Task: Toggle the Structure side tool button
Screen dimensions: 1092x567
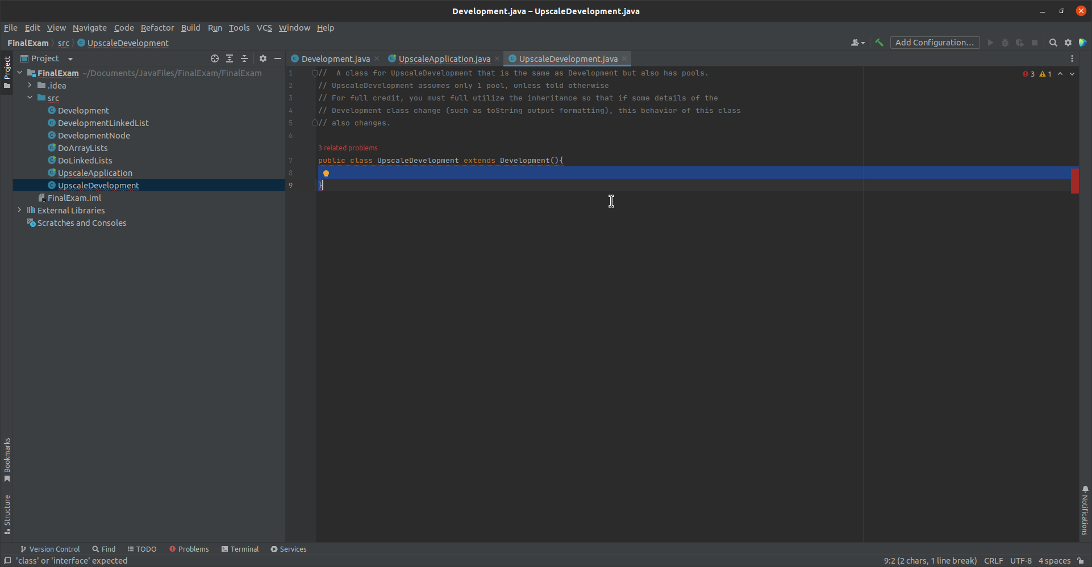Action: [x=7, y=515]
